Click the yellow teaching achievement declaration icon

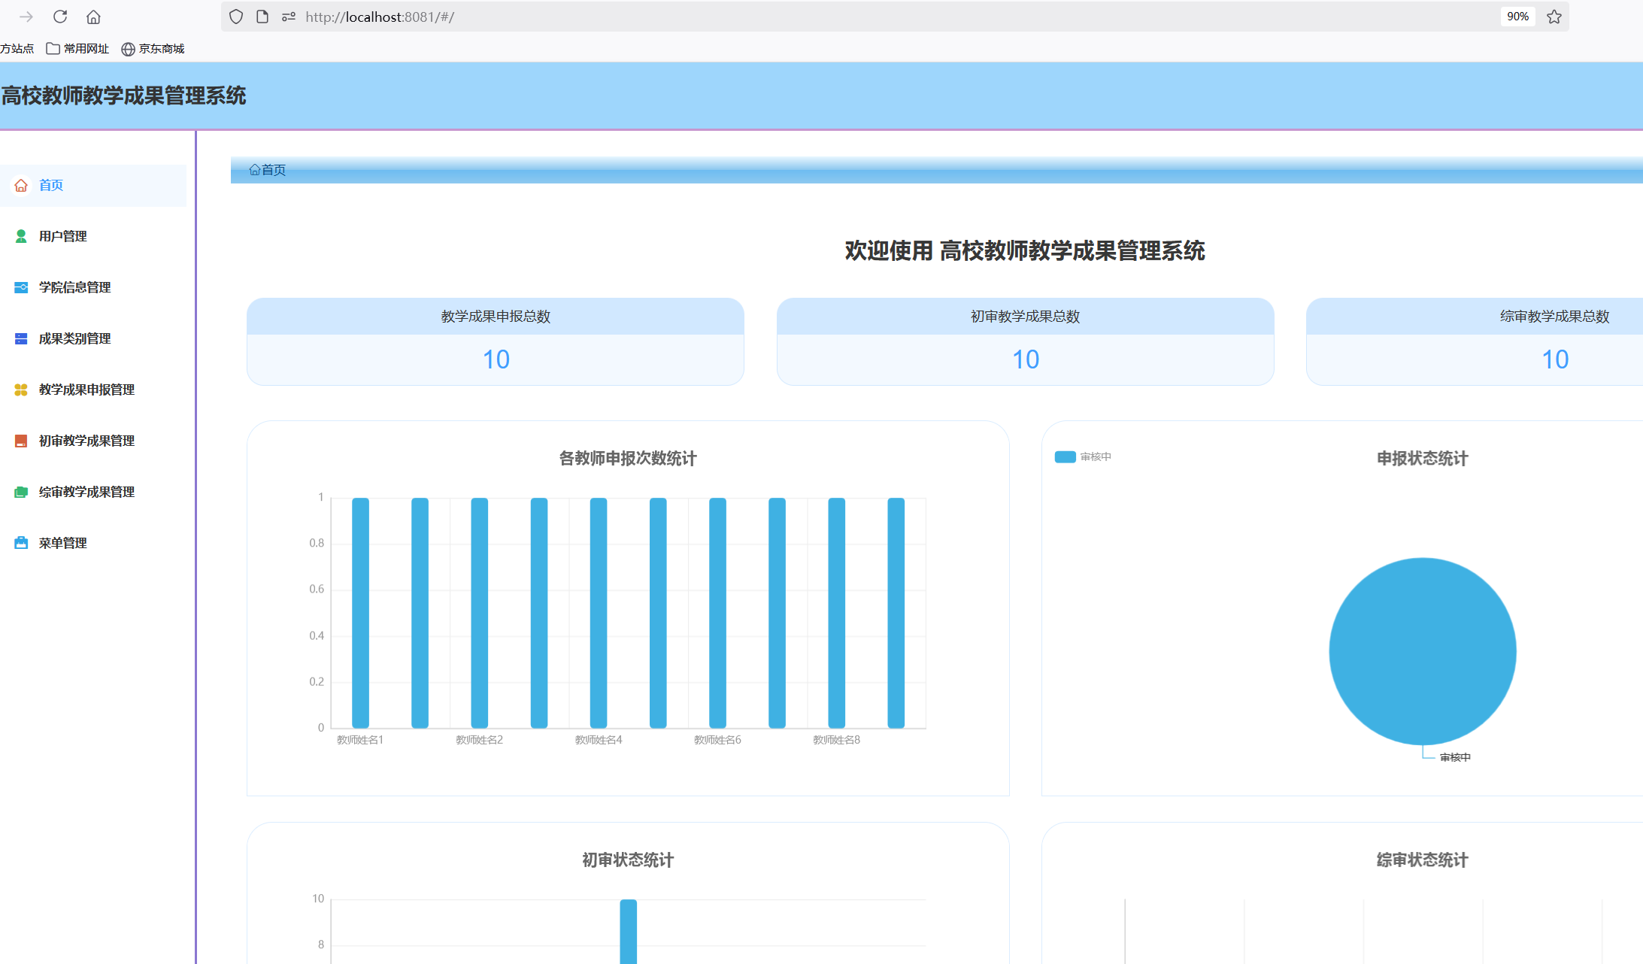[x=21, y=390]
